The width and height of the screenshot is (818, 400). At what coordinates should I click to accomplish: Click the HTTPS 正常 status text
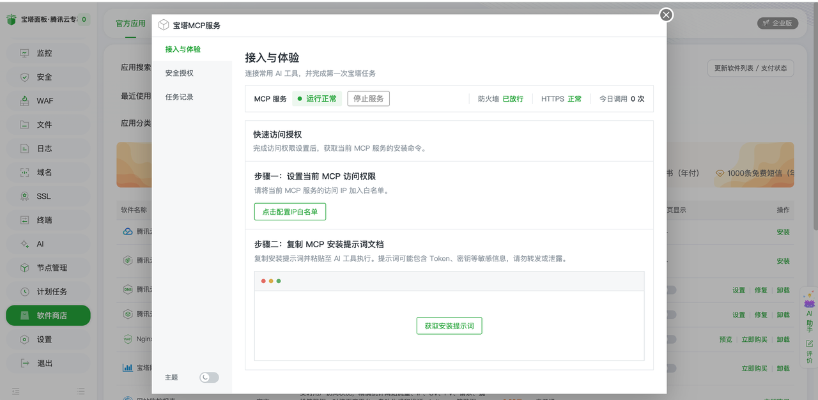(561, 99)
